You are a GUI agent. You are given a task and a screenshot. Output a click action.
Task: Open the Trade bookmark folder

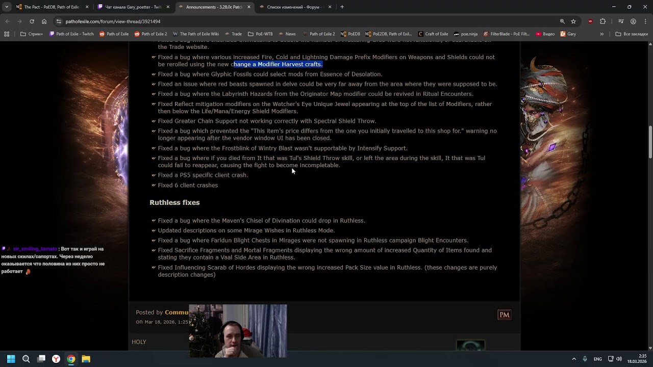click(233, 34)
